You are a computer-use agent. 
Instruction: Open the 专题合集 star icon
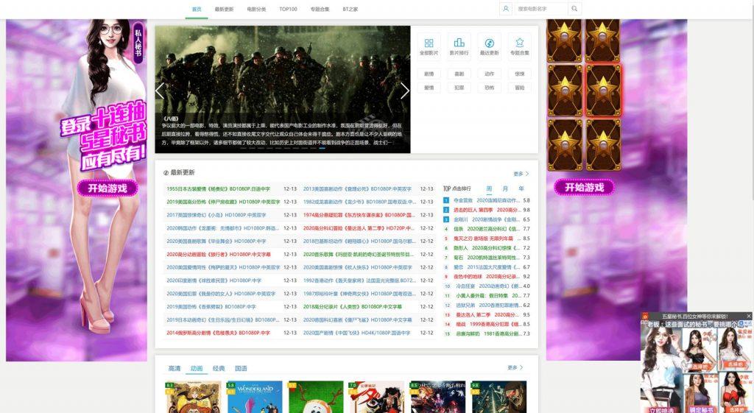519,44
